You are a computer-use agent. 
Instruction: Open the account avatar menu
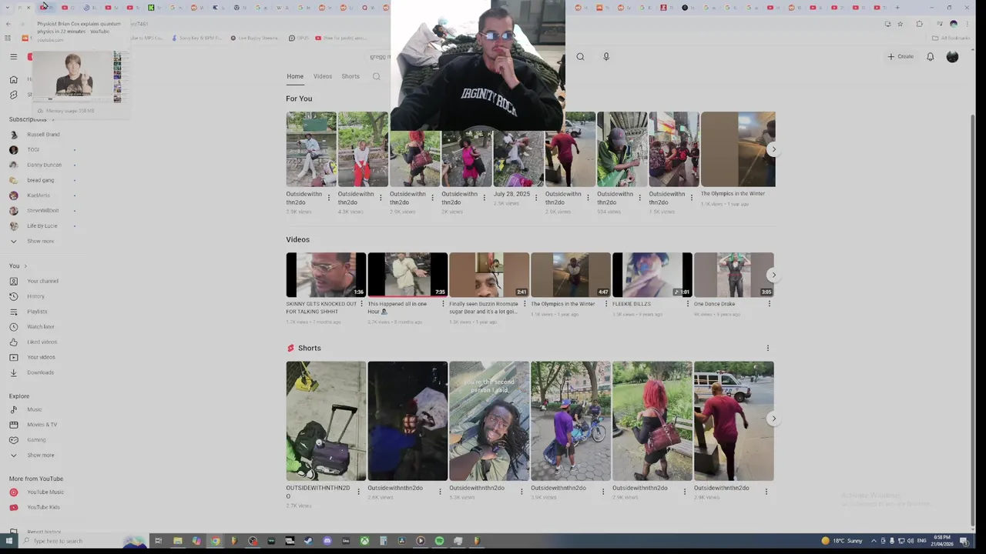tap(952, 56)
